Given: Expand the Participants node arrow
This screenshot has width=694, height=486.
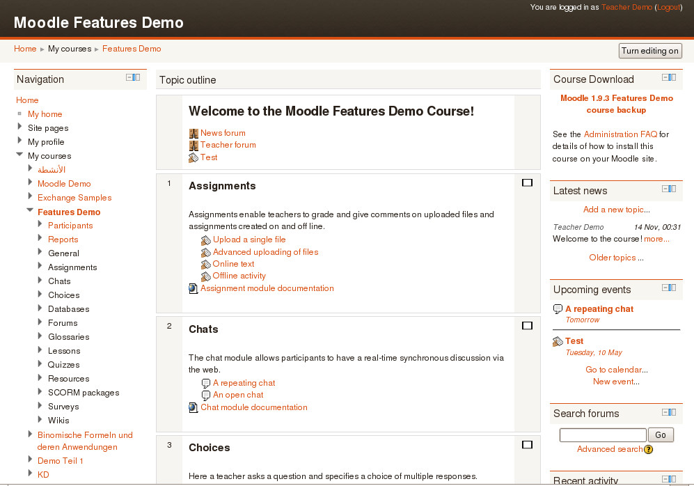Looking at the screenshot, I should point(40,224).
